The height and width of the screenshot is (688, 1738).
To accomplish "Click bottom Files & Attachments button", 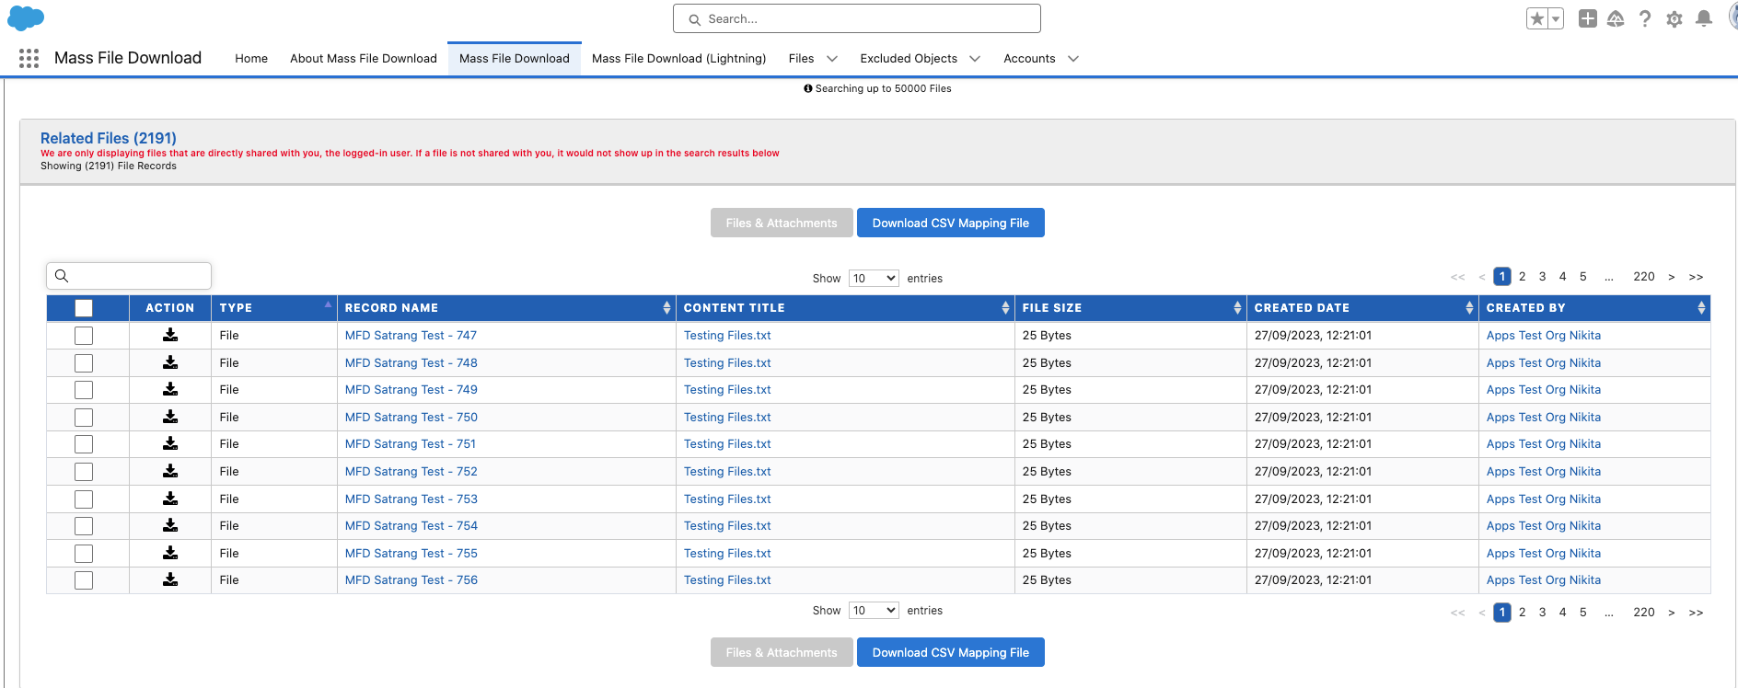I will click(x=782, y=652).
